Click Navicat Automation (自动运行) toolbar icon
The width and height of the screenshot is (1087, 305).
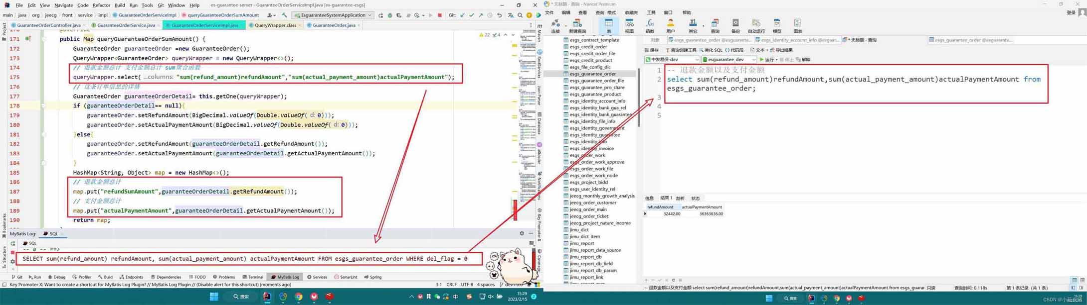pyautogui.click(x=756, y=26)
